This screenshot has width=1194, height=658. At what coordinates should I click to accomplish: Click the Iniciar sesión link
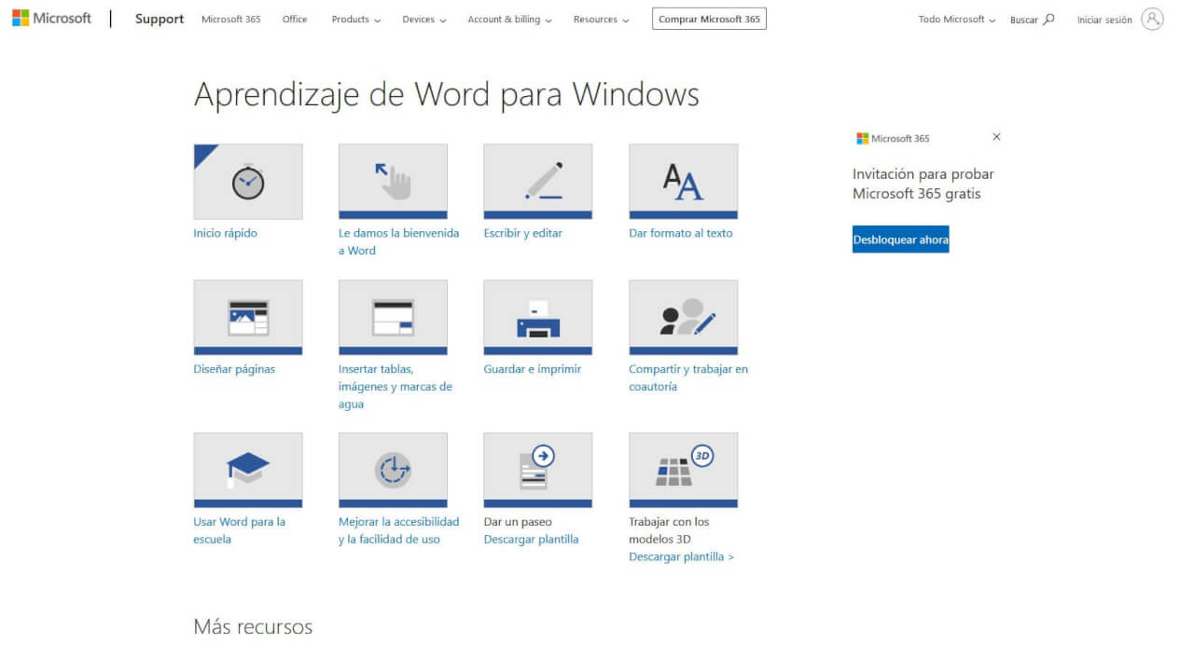coord(1104,20)
